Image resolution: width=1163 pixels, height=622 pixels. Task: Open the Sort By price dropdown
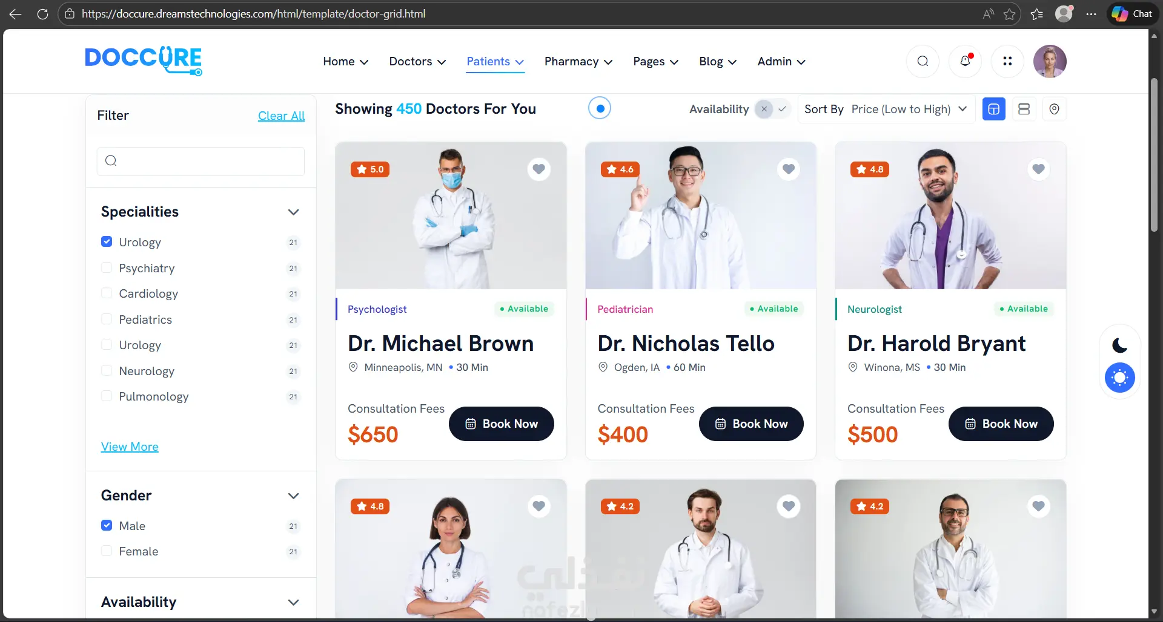[886, 109]
